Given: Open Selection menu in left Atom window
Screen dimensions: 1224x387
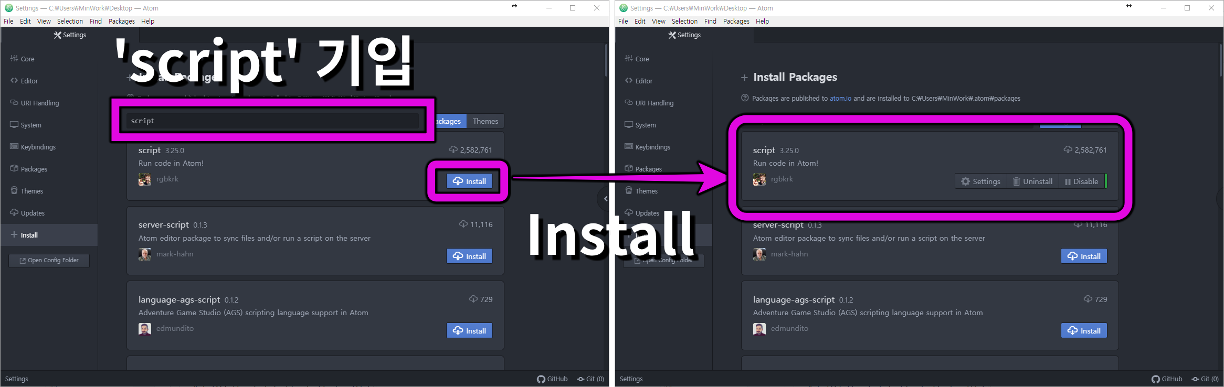Looking at the screenshot, I should 70,21.
